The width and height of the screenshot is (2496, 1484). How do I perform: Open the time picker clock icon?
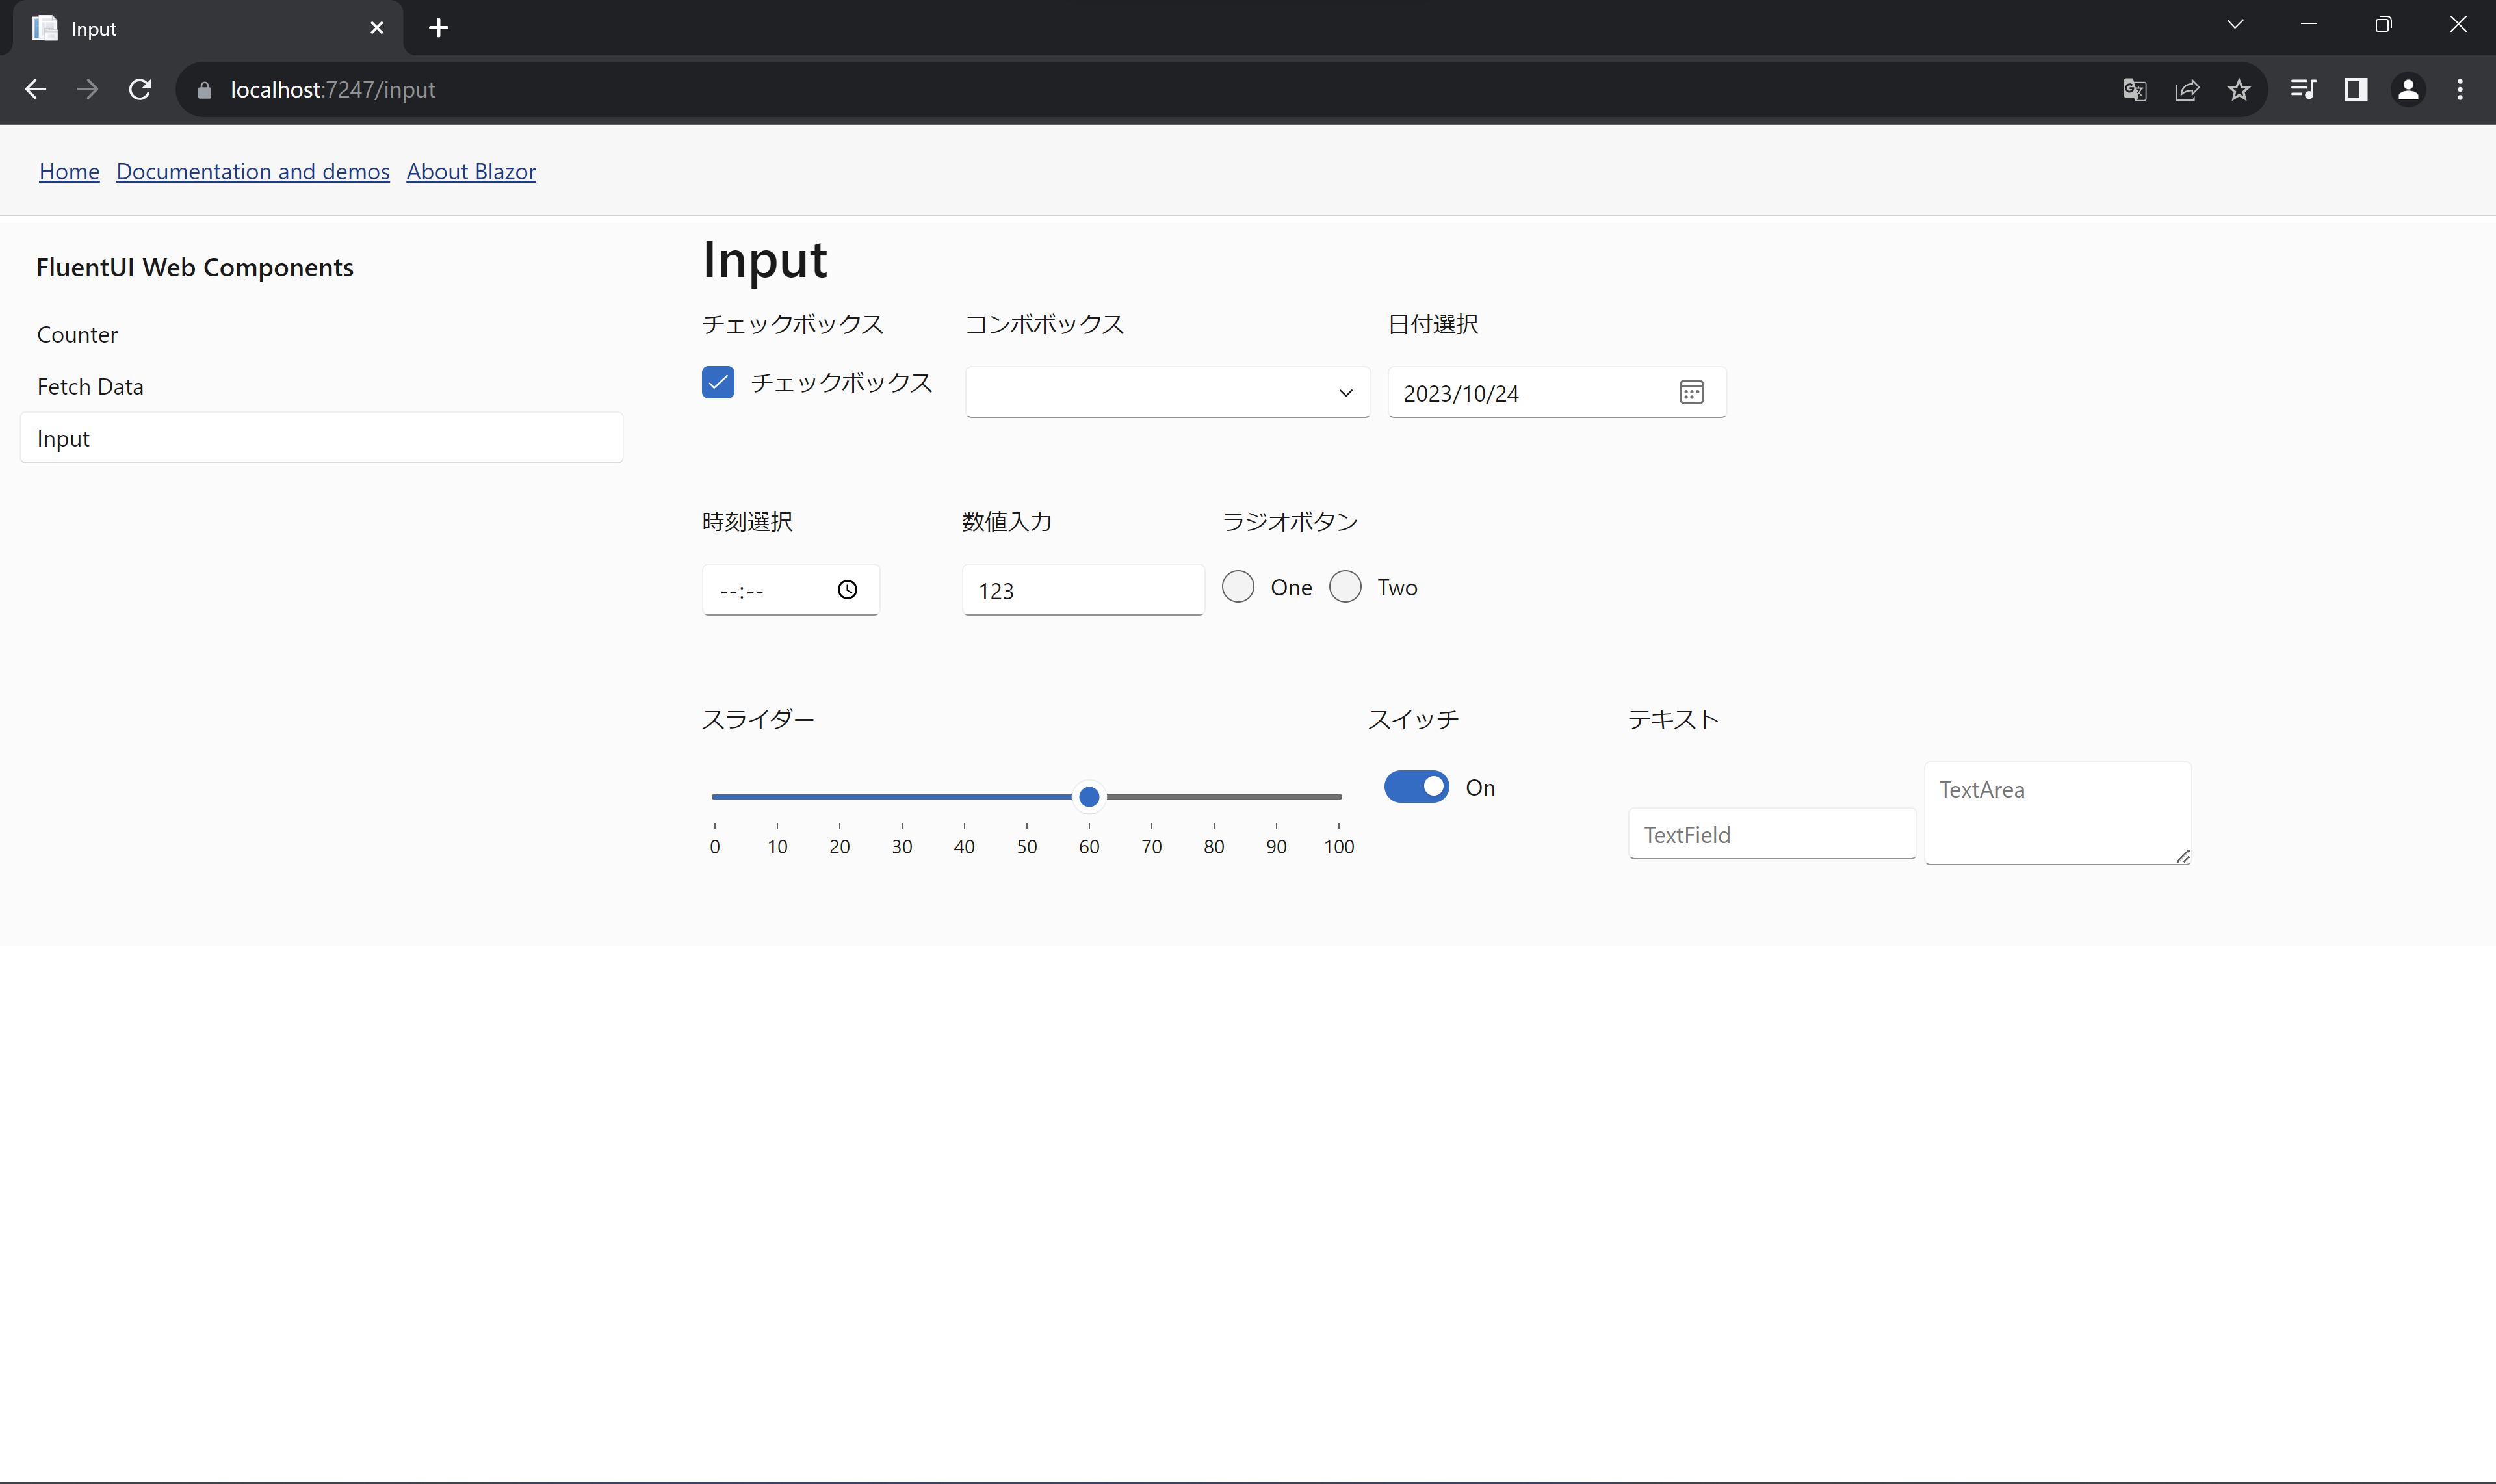point(847,590)
